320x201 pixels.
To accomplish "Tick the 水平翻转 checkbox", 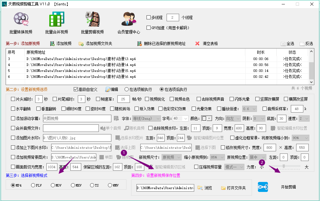I will point(13,109).
